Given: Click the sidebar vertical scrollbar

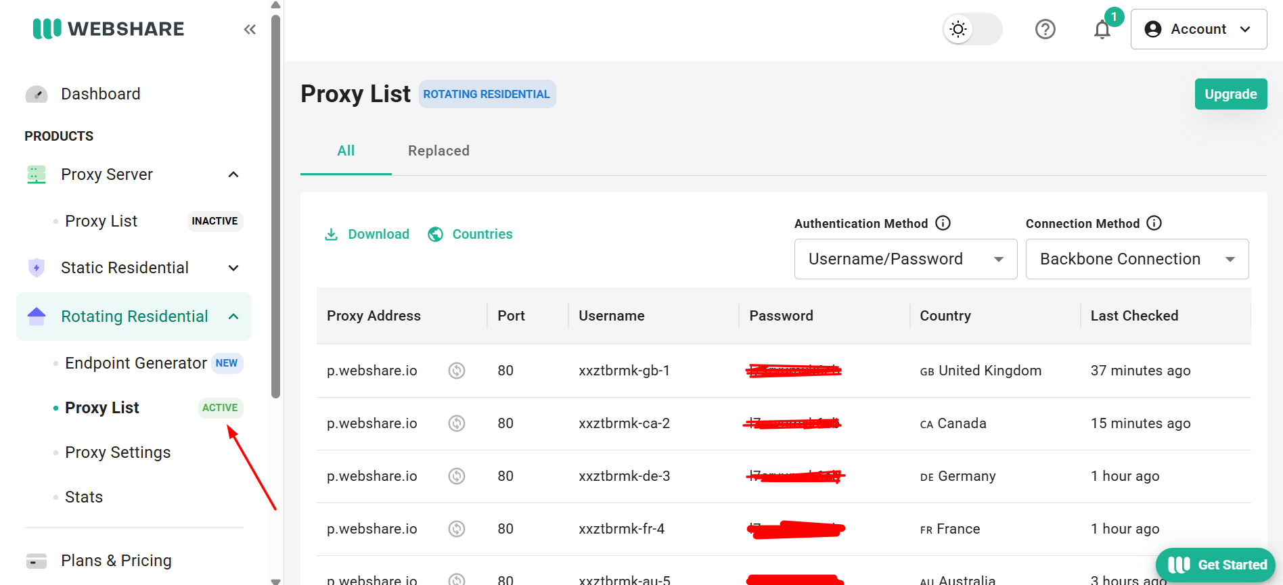Looking at the screenshot, I should 275,206.
